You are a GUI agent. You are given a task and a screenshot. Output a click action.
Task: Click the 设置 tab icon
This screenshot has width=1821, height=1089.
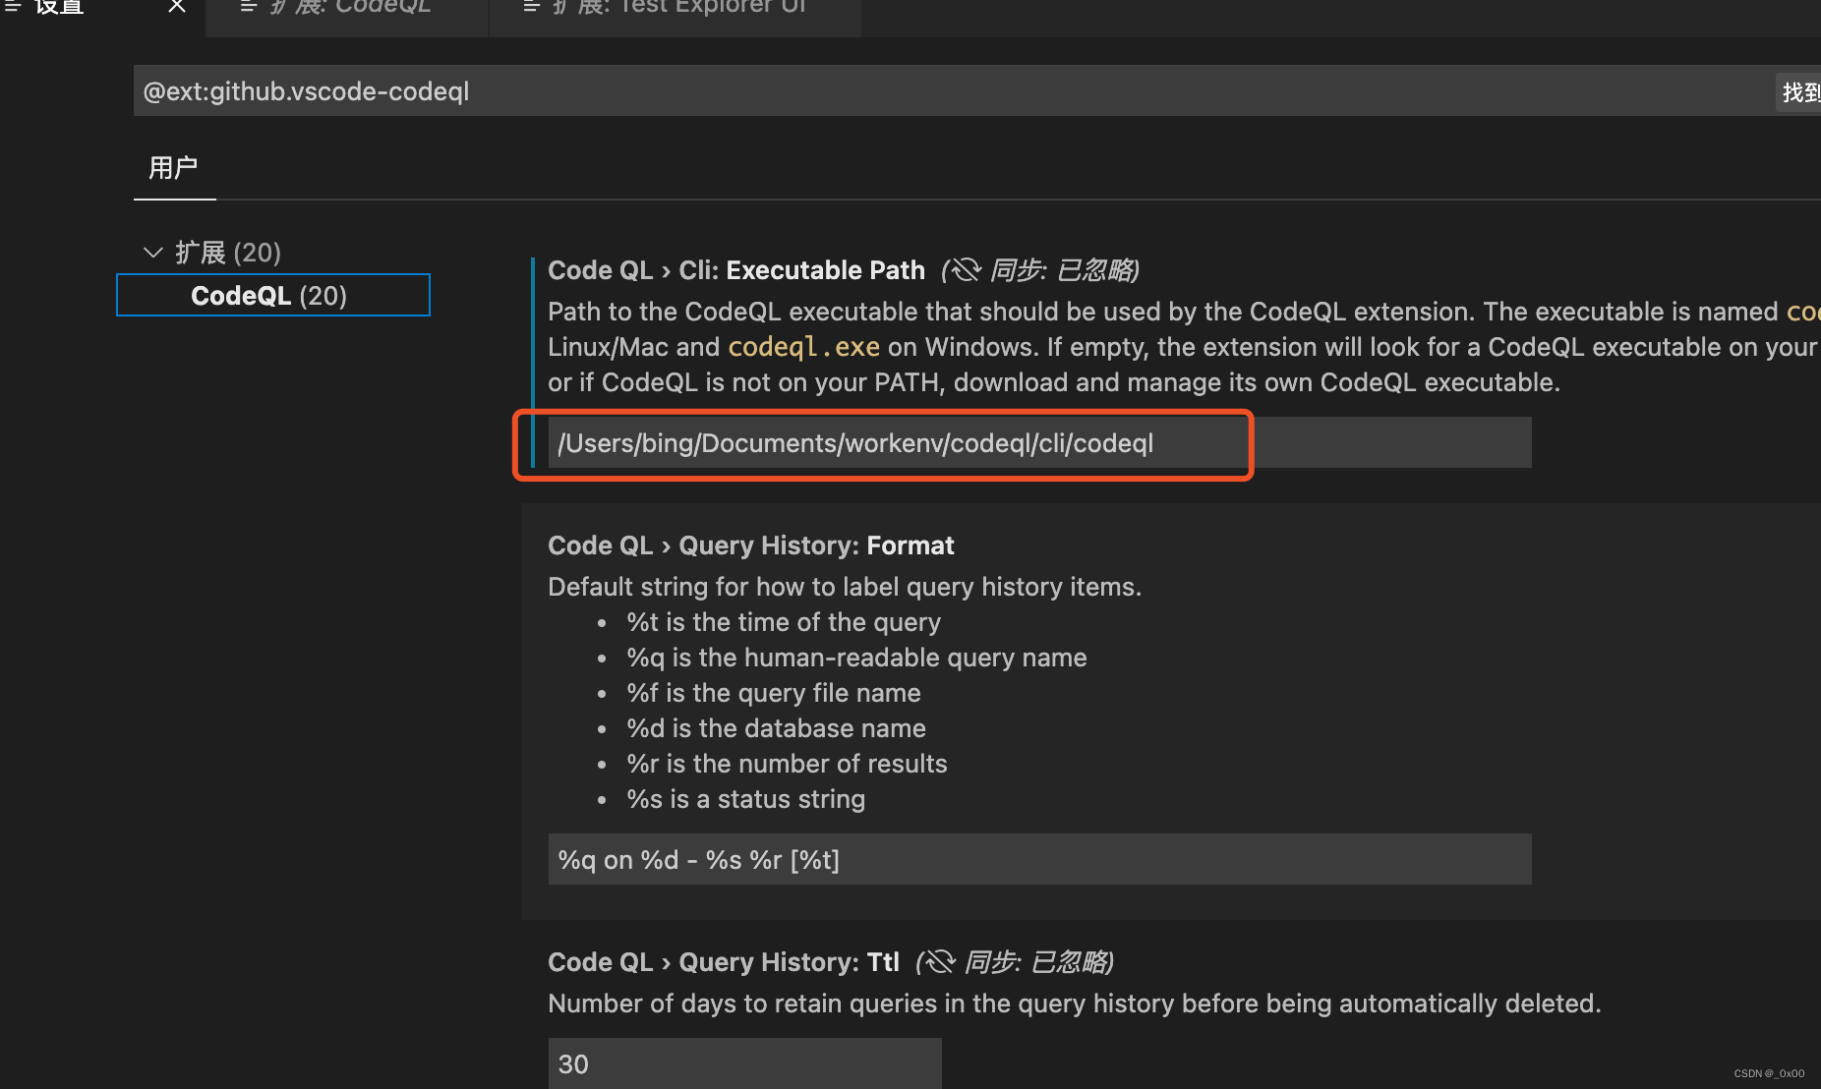click(x=14, y=6)
